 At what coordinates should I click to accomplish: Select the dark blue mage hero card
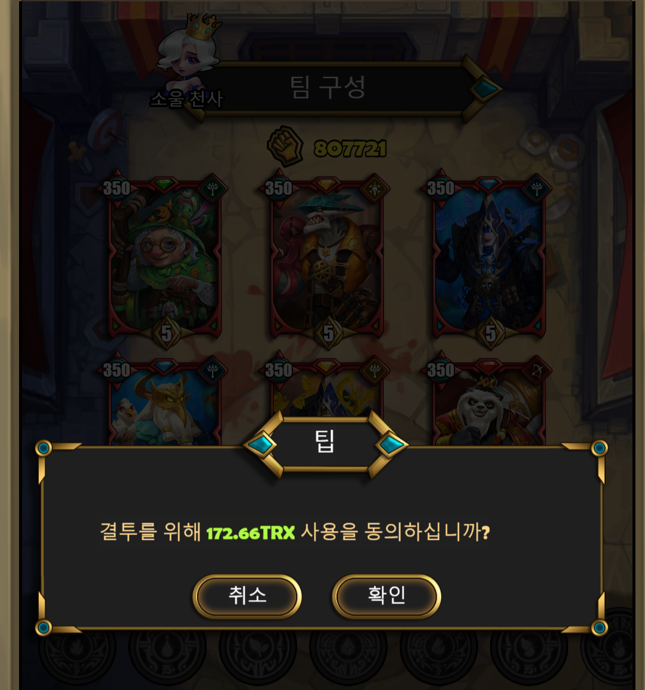(488, 260)
